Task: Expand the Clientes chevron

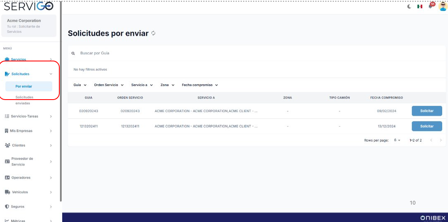Action: coord(51,145)
